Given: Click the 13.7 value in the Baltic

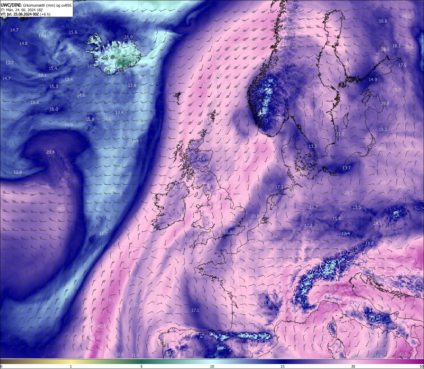Looking at the screenshot, I should pos(346,168).
